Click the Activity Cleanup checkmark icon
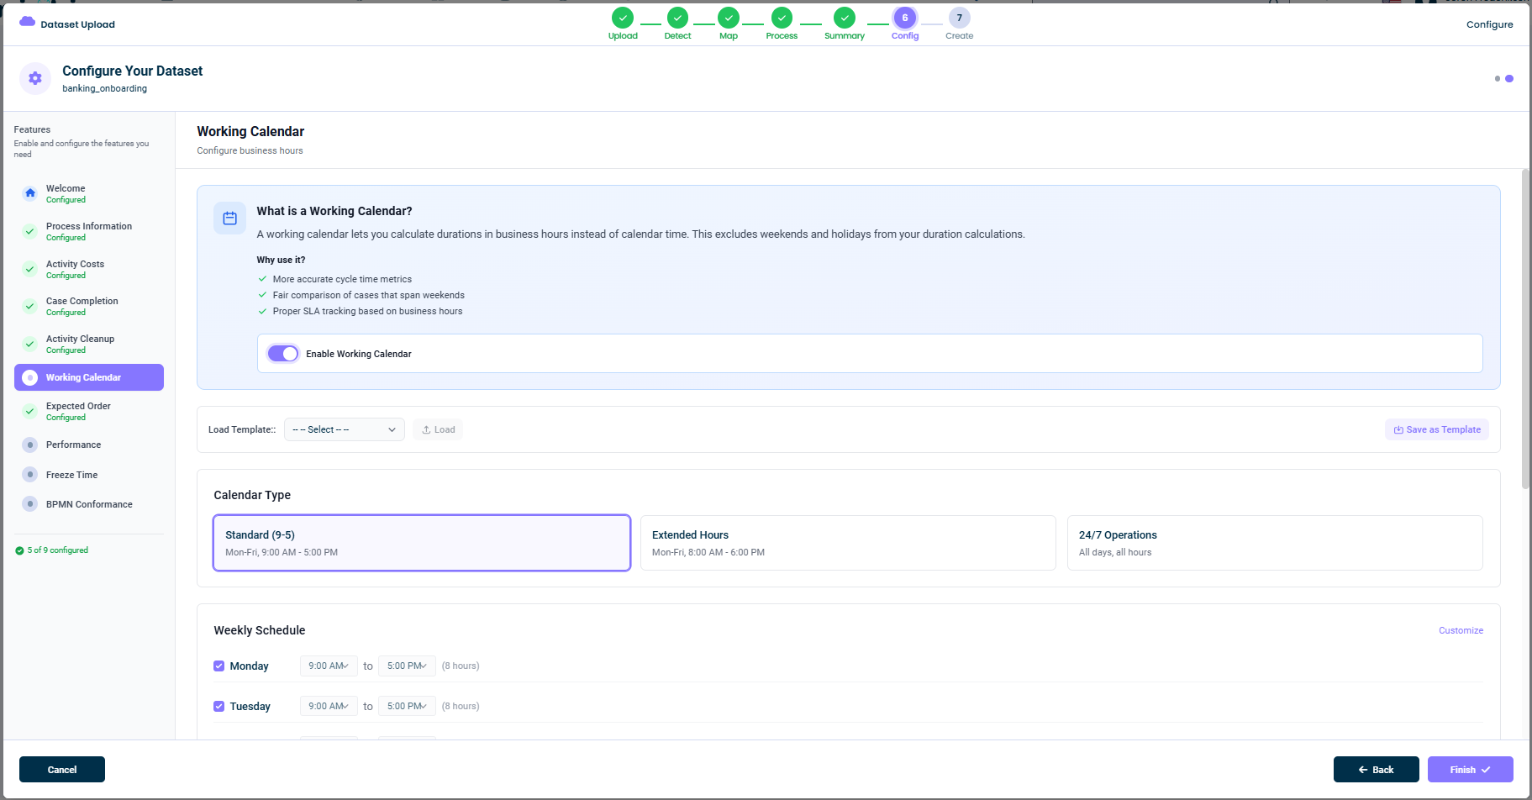 (30, 344)
